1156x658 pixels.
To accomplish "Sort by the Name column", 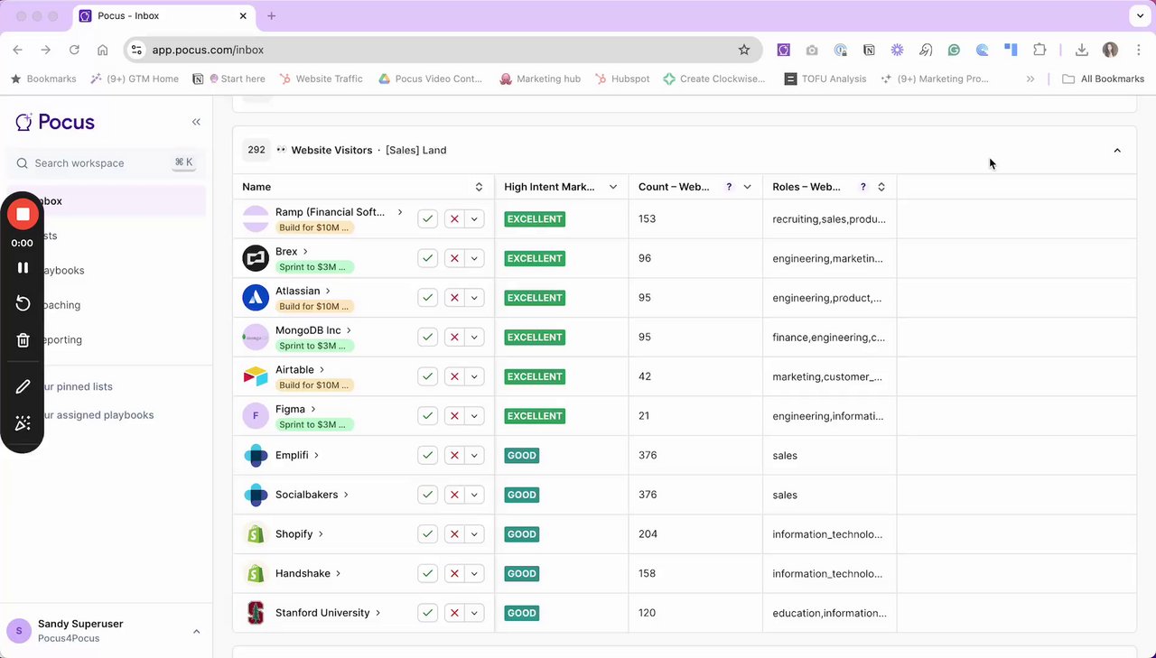I will coord(479,187).
